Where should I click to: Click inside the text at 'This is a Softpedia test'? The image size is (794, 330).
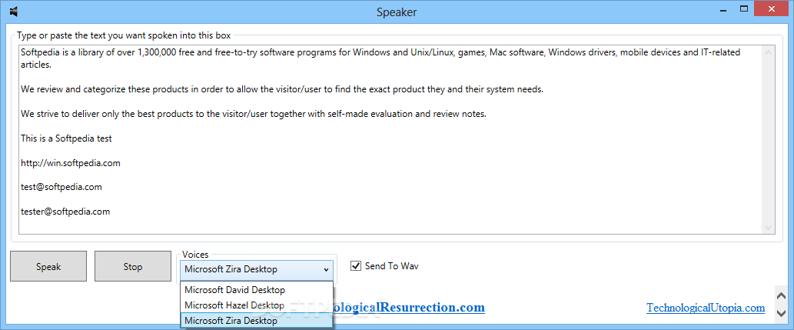[x=66, y=138]
